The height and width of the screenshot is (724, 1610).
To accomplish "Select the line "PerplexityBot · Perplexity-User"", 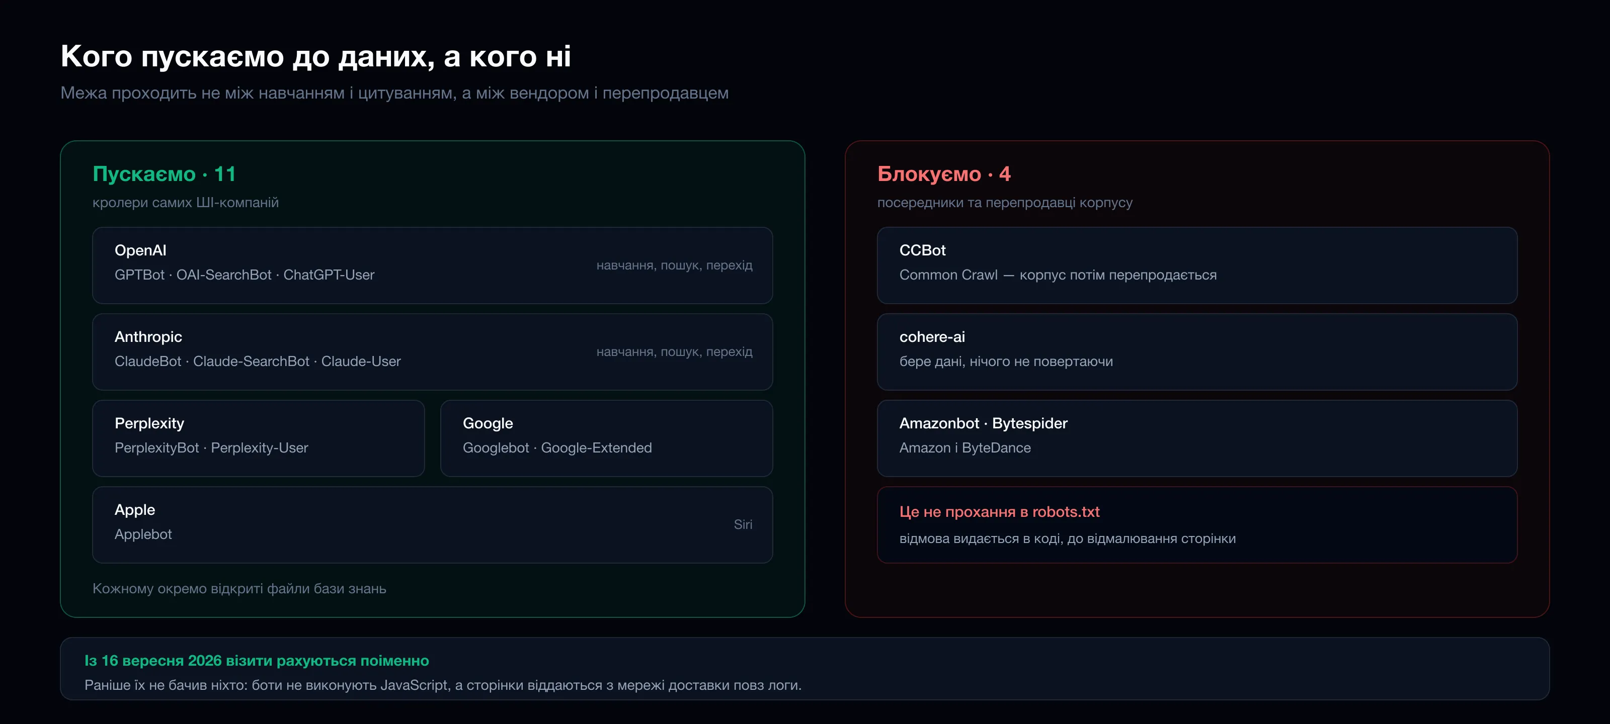I will point(211,448).
